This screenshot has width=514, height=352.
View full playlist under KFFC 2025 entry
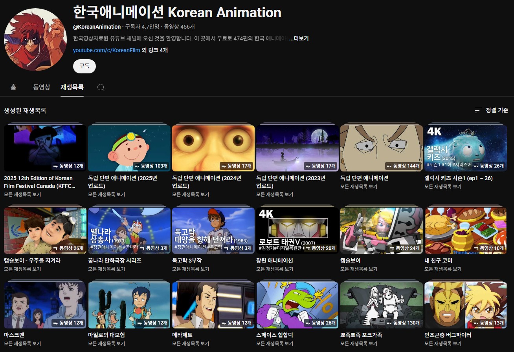click(x=22, y=194)
